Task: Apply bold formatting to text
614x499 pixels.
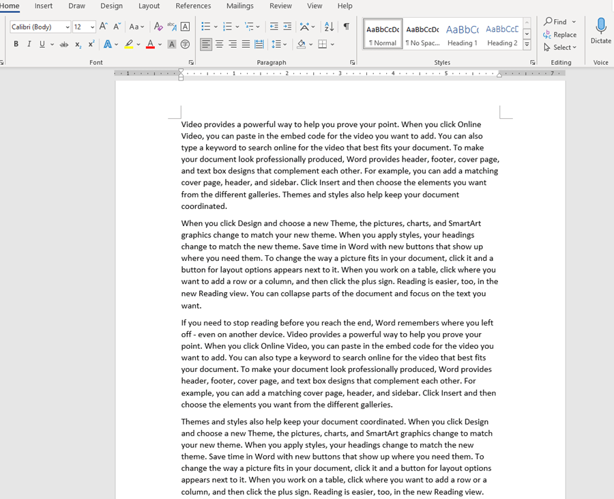Action: tap(16, 44)
